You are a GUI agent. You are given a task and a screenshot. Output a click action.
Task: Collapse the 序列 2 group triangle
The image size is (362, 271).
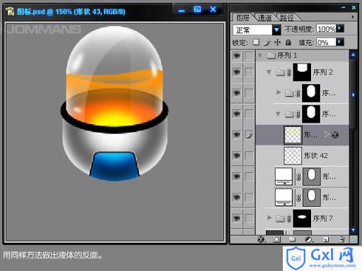pos(269,72)
